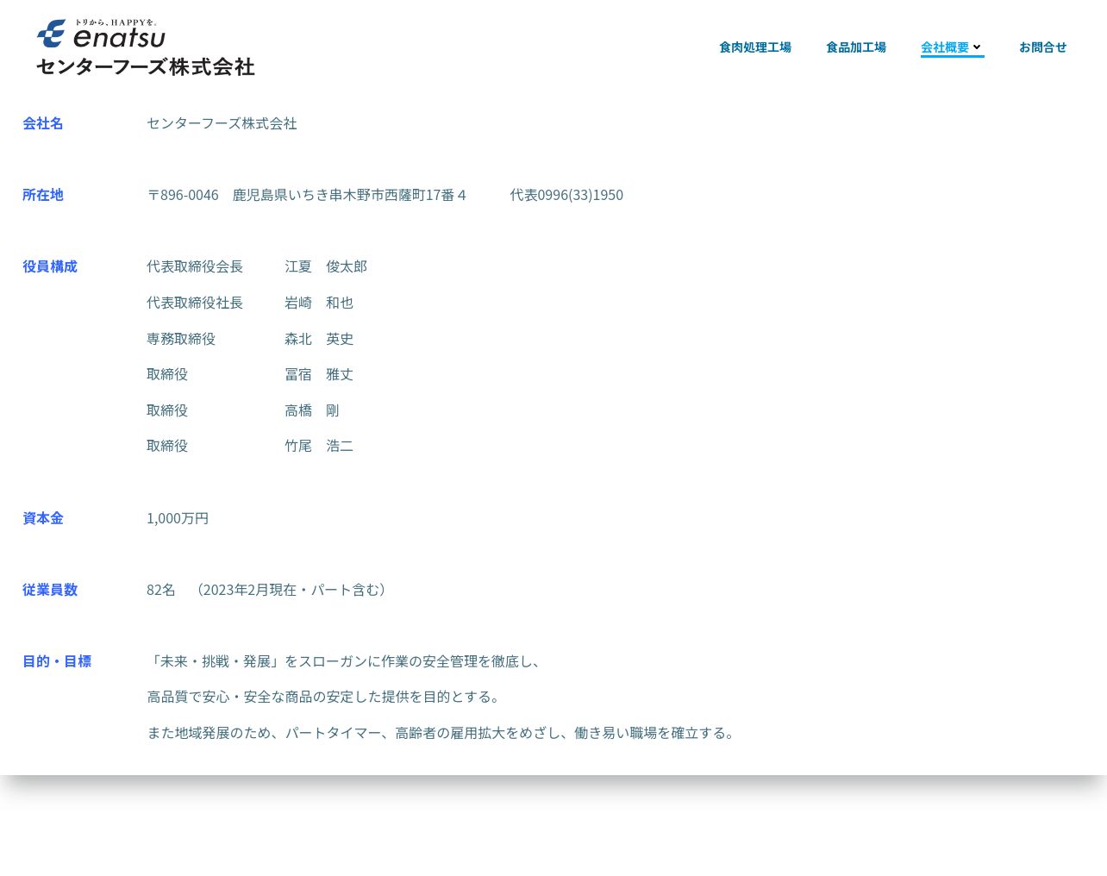Click the name 岩崎 和也
This screenshot has width=1107, height=876.
[319, 303]
